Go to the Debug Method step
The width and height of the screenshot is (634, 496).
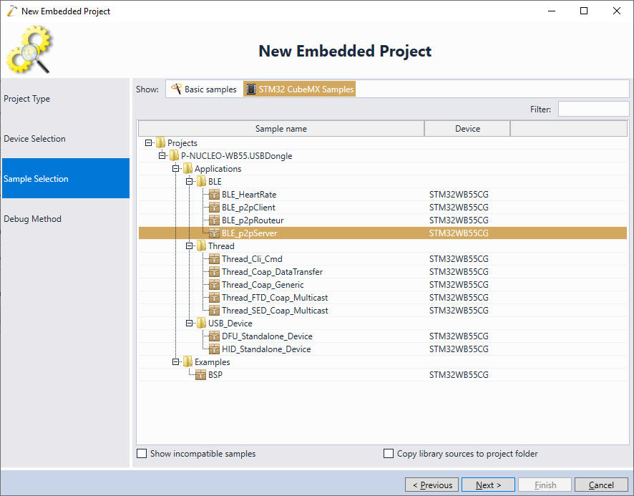66,219
